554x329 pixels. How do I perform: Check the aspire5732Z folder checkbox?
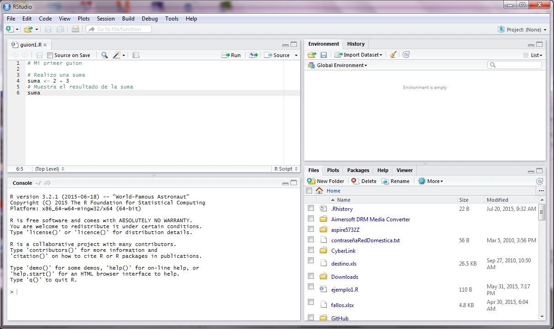[x=311, y=229]
